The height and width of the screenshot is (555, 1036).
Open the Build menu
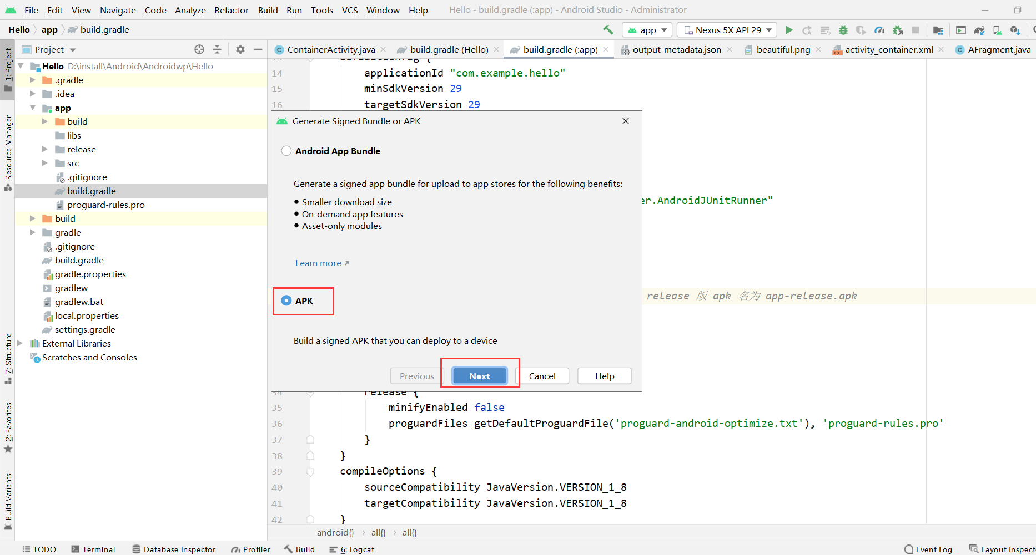(x=268, y=10)
